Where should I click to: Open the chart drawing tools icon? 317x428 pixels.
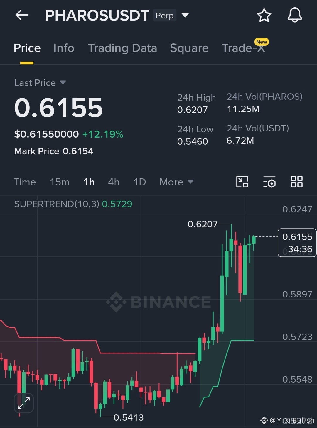point(242,182)
